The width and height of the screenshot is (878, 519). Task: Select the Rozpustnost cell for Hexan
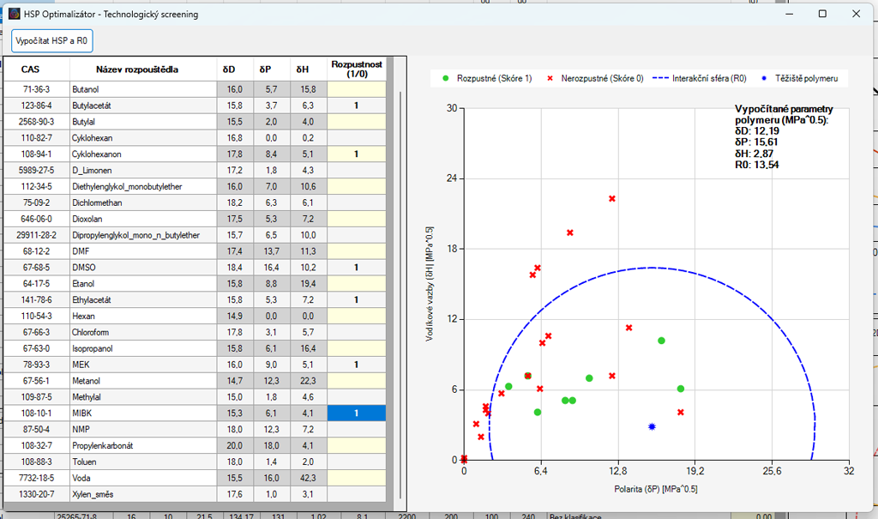tap(357, 317)
